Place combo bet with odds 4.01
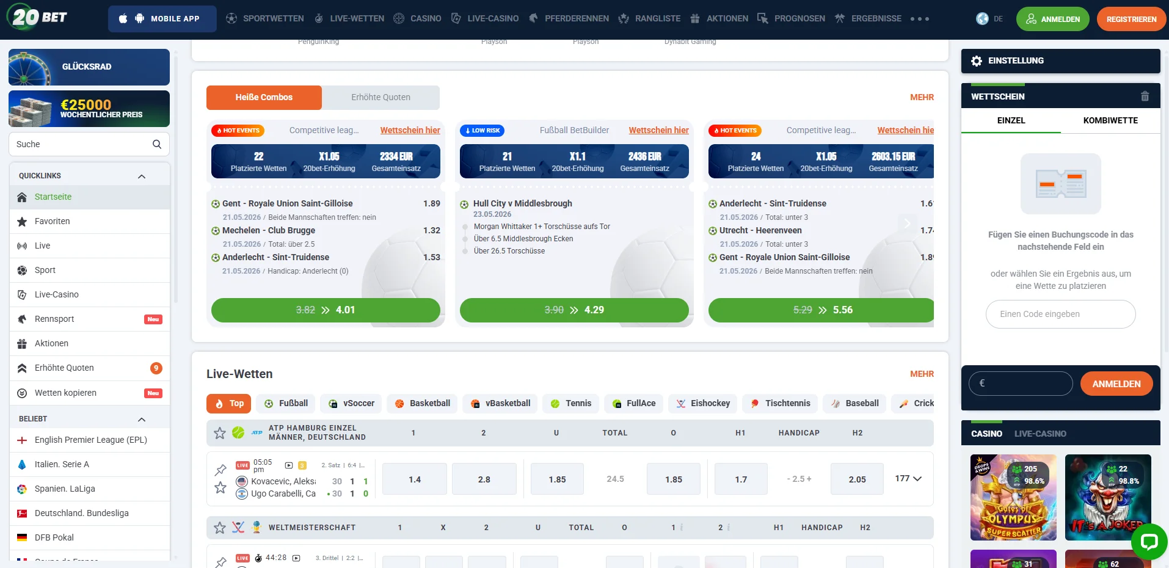The width and height of the screenshot is (1169, 568). pyautogui.click(x=326, y=310)
